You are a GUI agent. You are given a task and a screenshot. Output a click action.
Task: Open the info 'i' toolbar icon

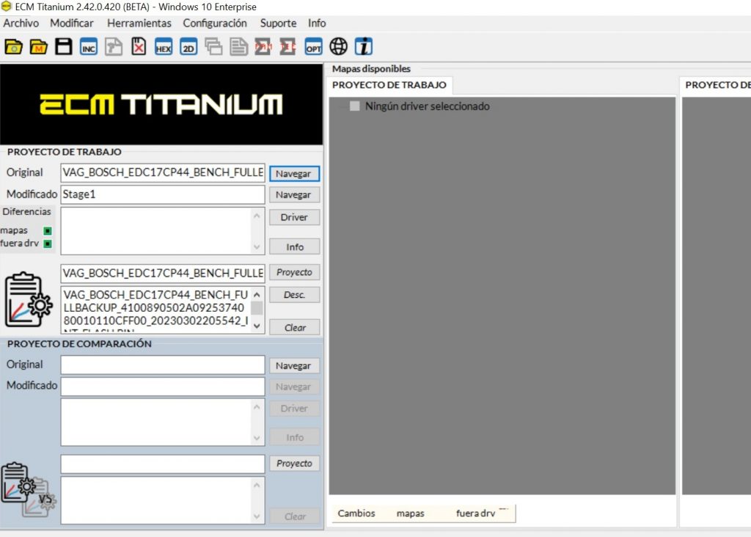pyautogui.click(x=364, y=47)
